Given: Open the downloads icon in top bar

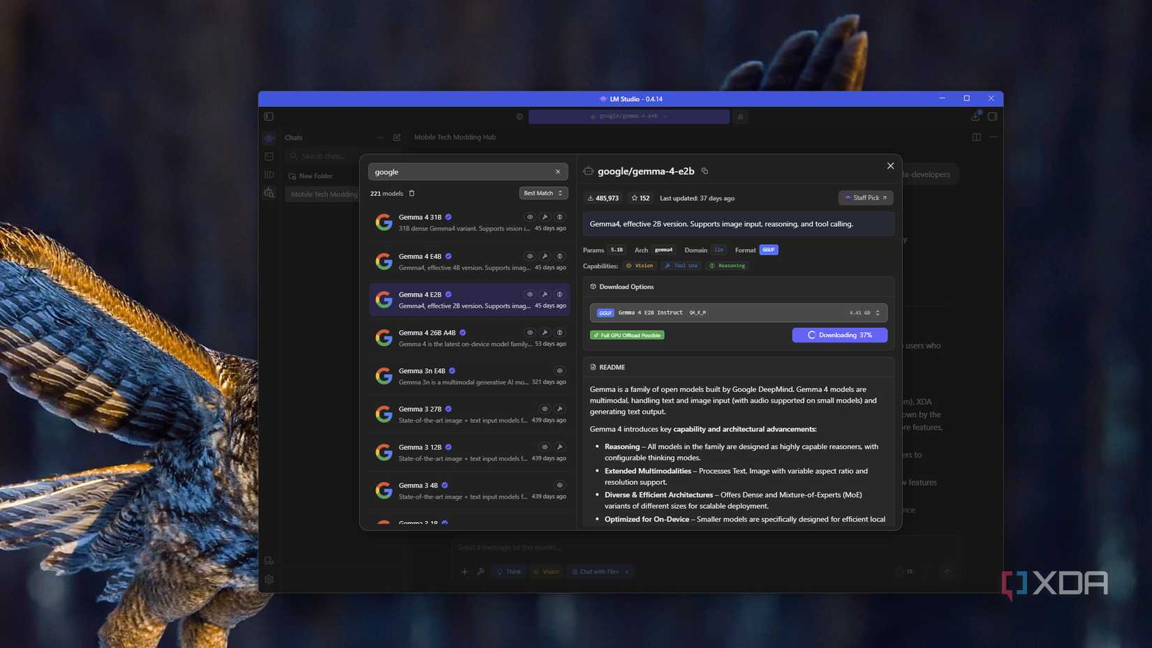Looking at the screenshot, I should click(x=975, y=116).
